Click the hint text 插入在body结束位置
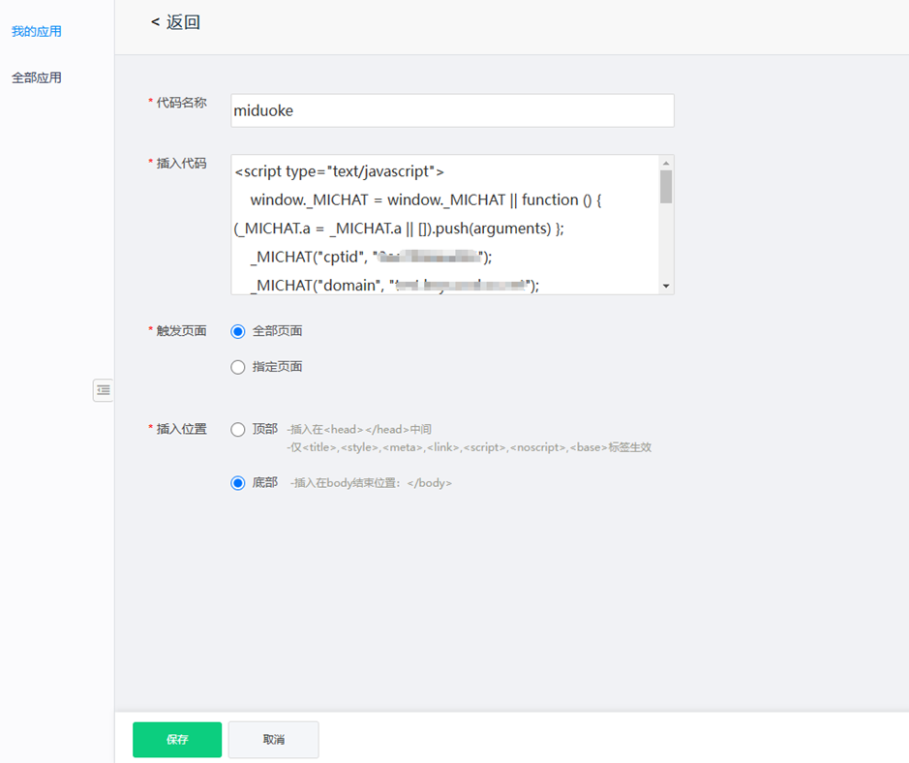The image size is (909, 763). tap(371, 483)
